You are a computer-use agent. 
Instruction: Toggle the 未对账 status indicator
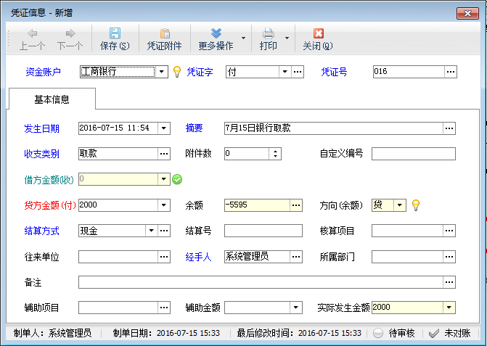(449, 333)
